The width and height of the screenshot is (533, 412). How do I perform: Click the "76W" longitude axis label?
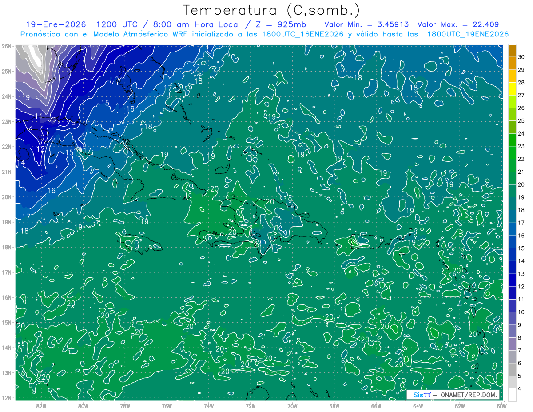[167, 406]
